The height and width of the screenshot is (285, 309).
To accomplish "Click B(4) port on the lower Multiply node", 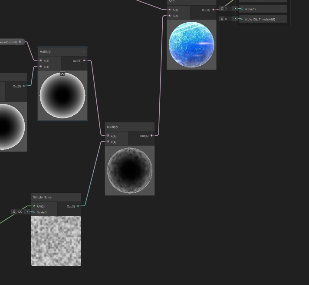I will coord(108,142).
